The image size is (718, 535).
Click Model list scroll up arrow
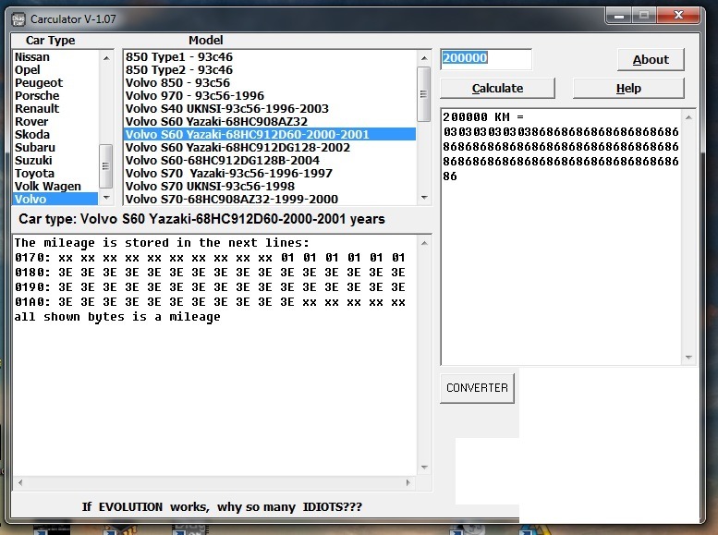click(x=424, y=57)
